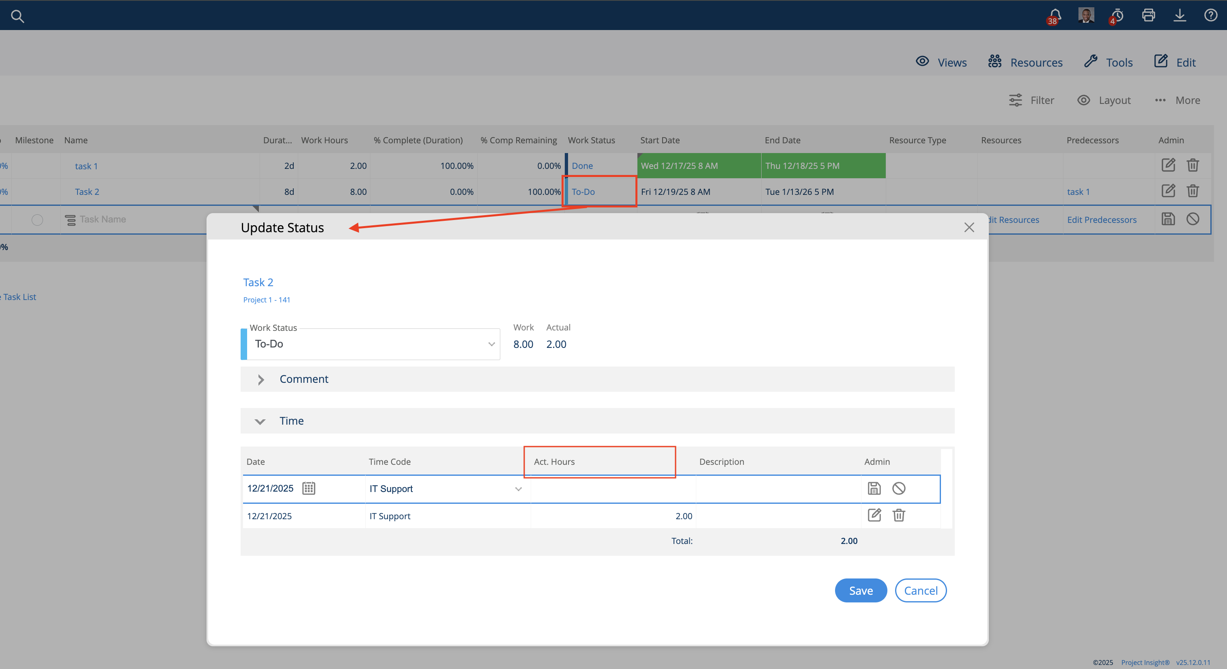Click the task 1 predecessor link

coord(1078,192)
